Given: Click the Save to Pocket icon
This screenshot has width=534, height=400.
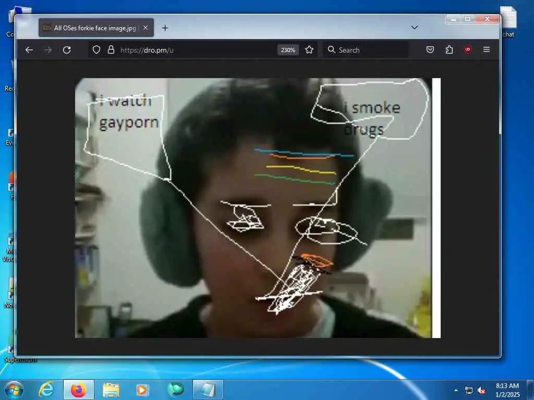Looking at the screenshot, I should [430, 49].
